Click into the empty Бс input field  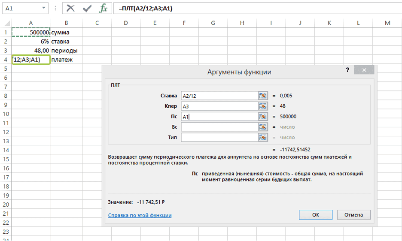(x=219, y=127)
